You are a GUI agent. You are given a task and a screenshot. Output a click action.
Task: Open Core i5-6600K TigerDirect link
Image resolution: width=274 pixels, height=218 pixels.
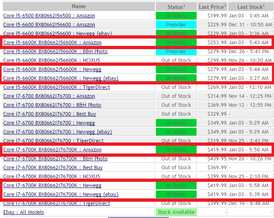(x=56, y=87)
